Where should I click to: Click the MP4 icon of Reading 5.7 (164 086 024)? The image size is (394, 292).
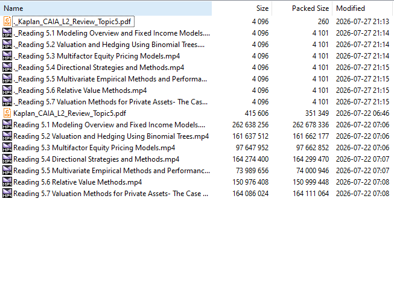point(7,194)
